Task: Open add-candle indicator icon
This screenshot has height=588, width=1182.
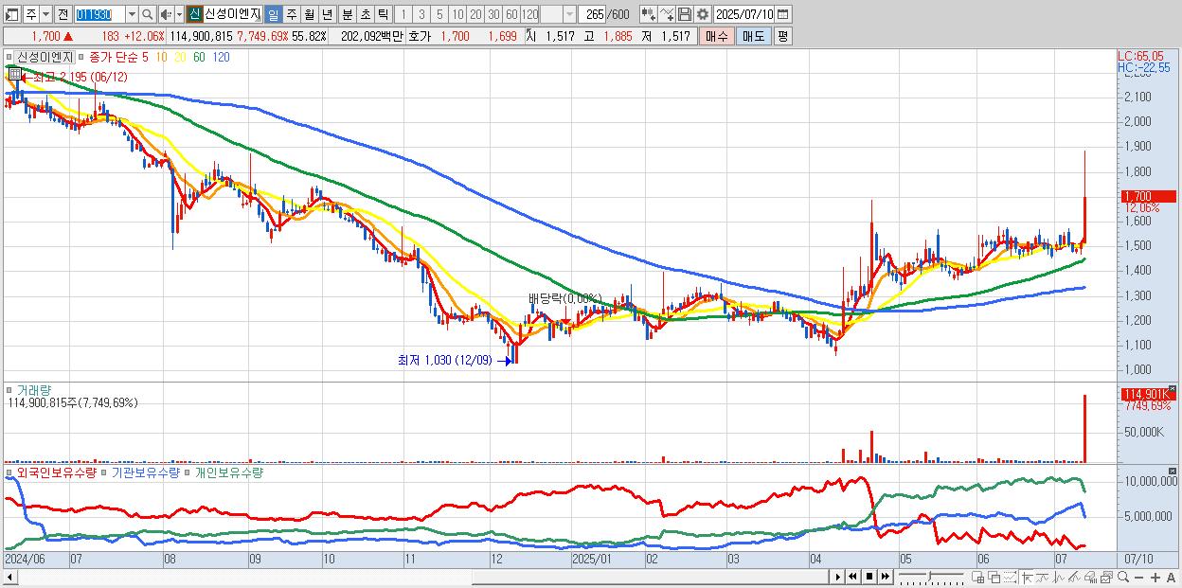Action: (649, 14)
